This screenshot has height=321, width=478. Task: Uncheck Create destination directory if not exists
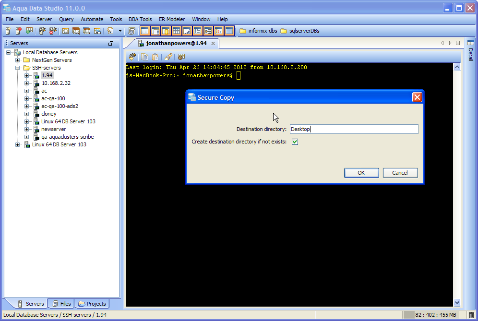click(x=295, y=142)
